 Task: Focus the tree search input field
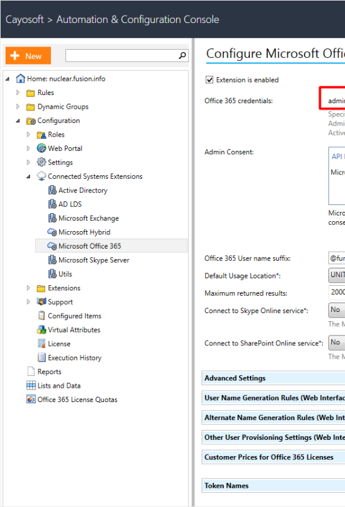(x=122, y=56)
